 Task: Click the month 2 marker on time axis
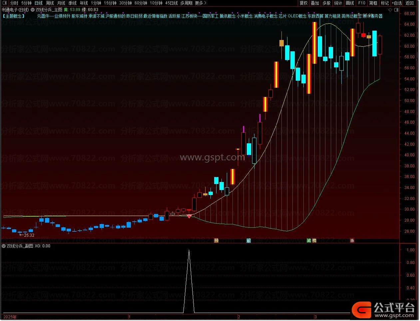(239, 317)
